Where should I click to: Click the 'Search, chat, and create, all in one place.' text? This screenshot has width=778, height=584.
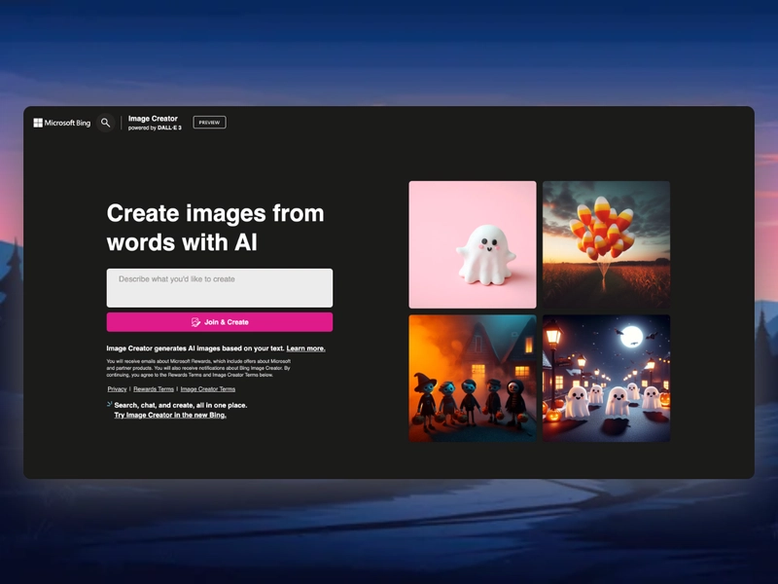pyautogui.click(x=181, y=405)
